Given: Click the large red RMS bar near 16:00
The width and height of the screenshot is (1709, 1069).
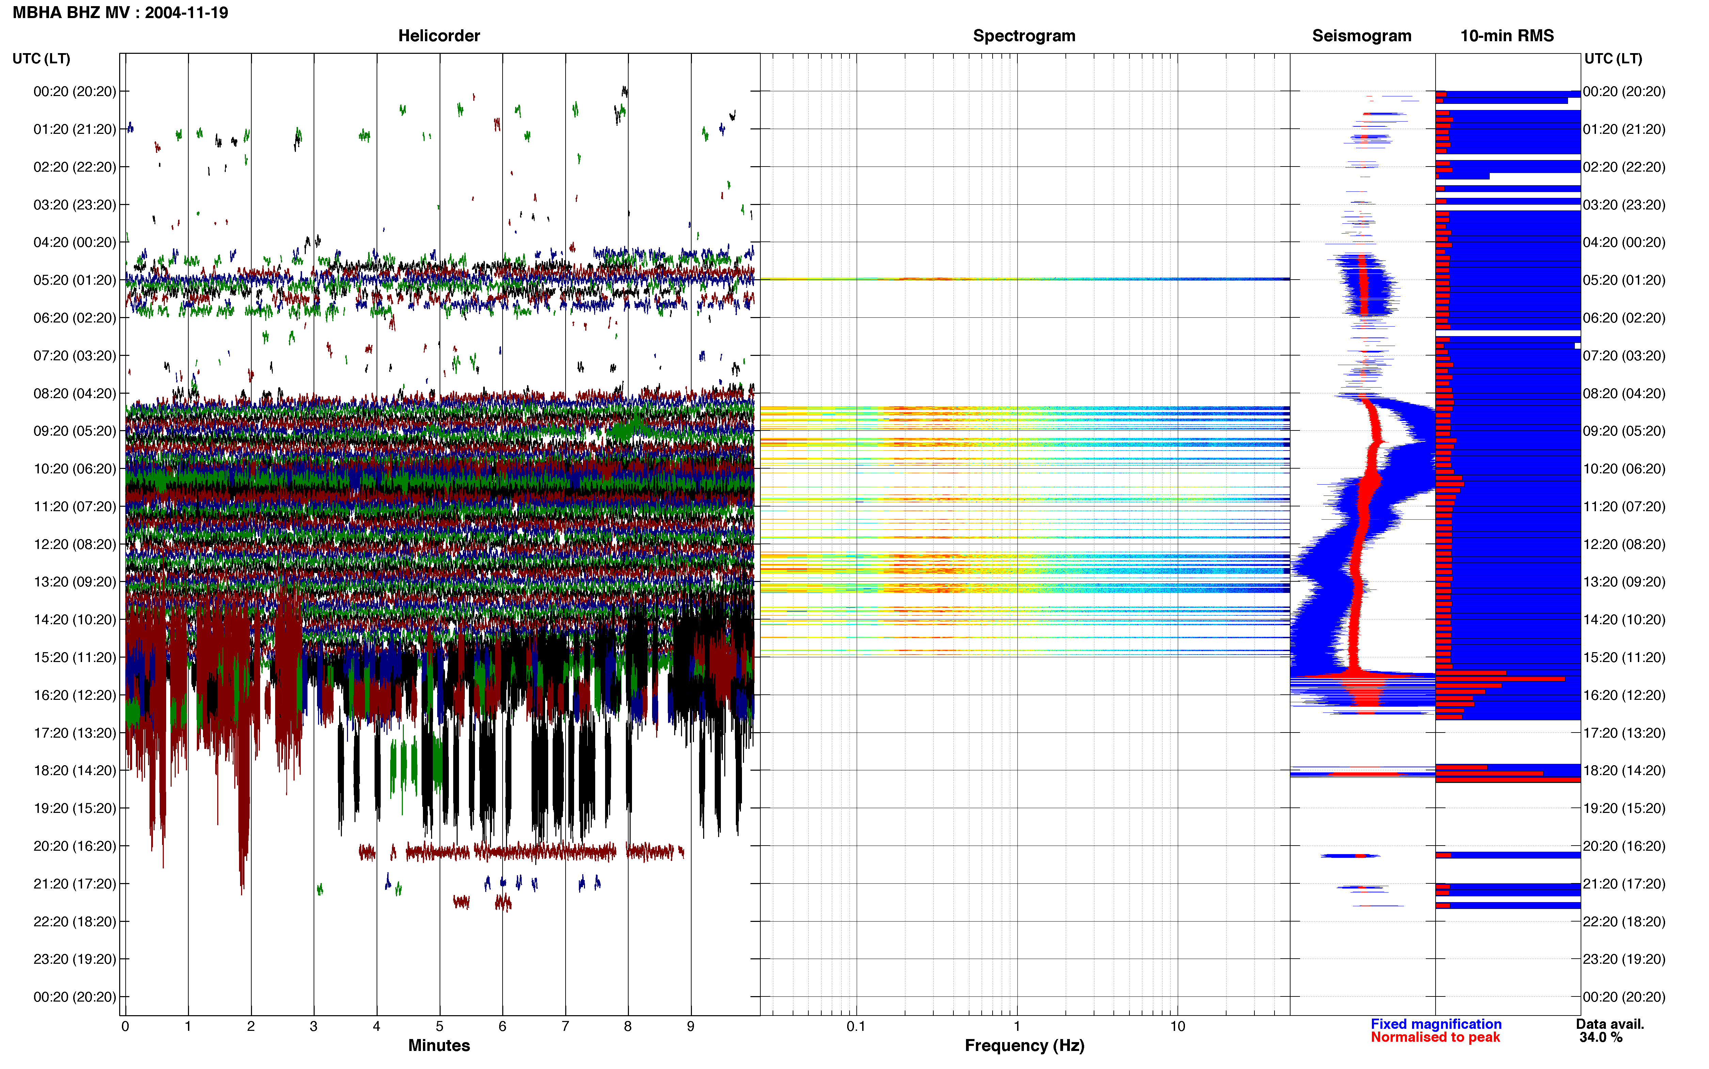Looking at the screenshot, I should pyautogui.click(x=1500, y=679).
